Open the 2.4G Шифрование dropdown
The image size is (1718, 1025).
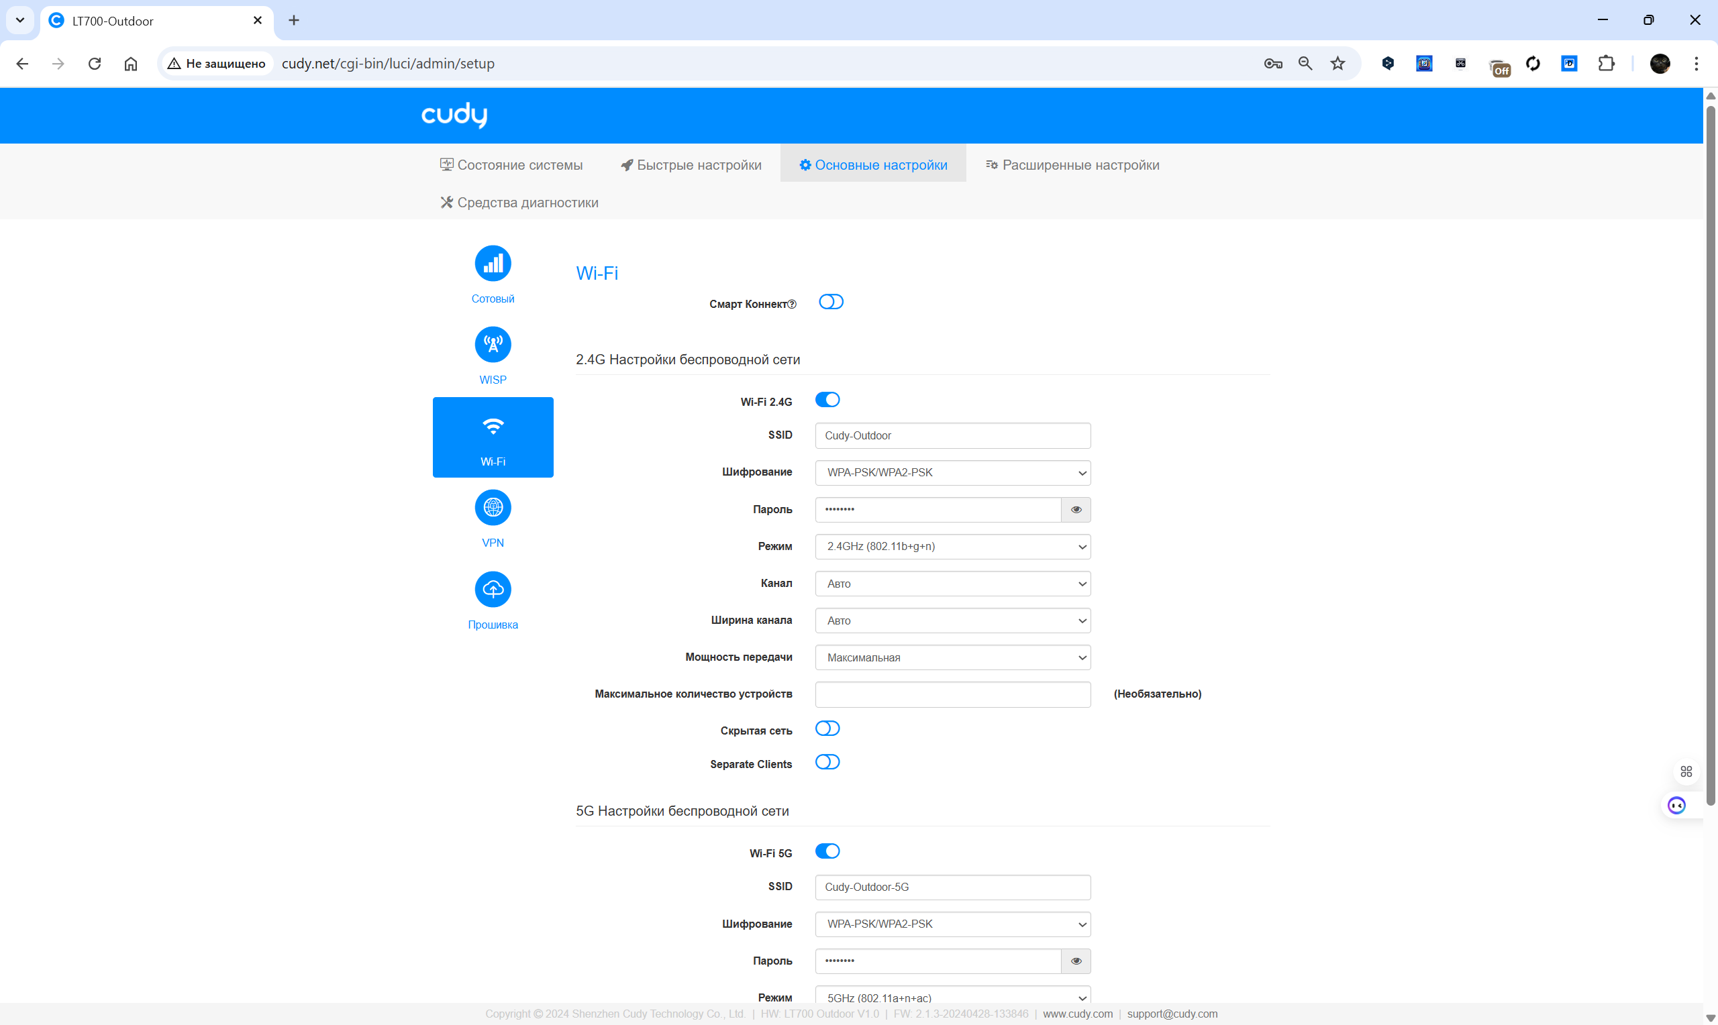(952, 472)
